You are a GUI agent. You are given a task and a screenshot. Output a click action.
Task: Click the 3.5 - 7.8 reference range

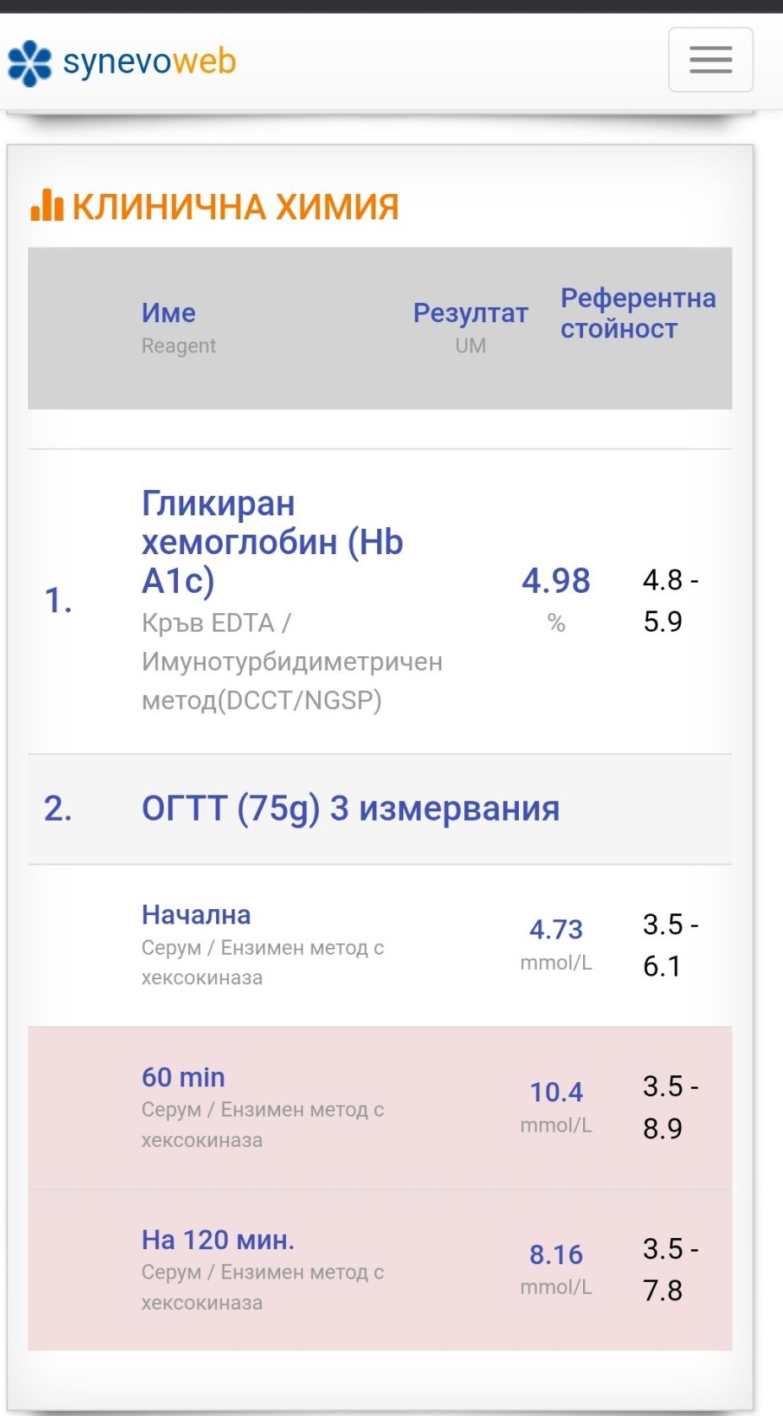(x=670, y=1269)
